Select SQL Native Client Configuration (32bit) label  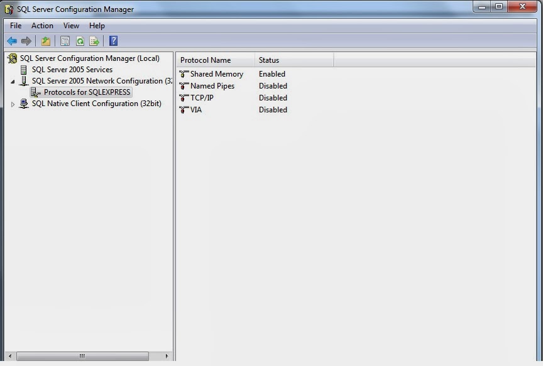point(97,104)
